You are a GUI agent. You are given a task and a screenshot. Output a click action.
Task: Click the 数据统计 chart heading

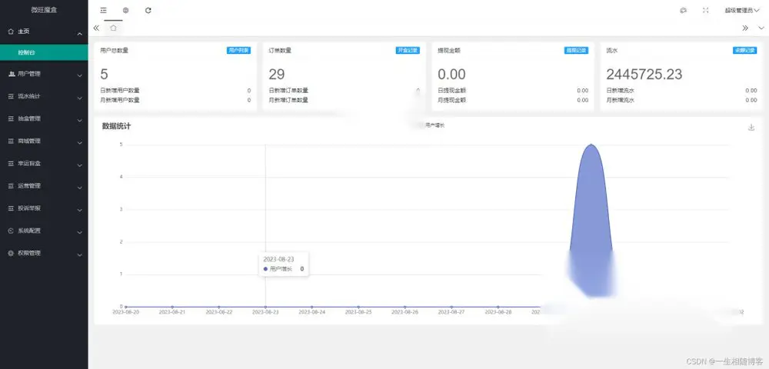[x=116, y=126]
